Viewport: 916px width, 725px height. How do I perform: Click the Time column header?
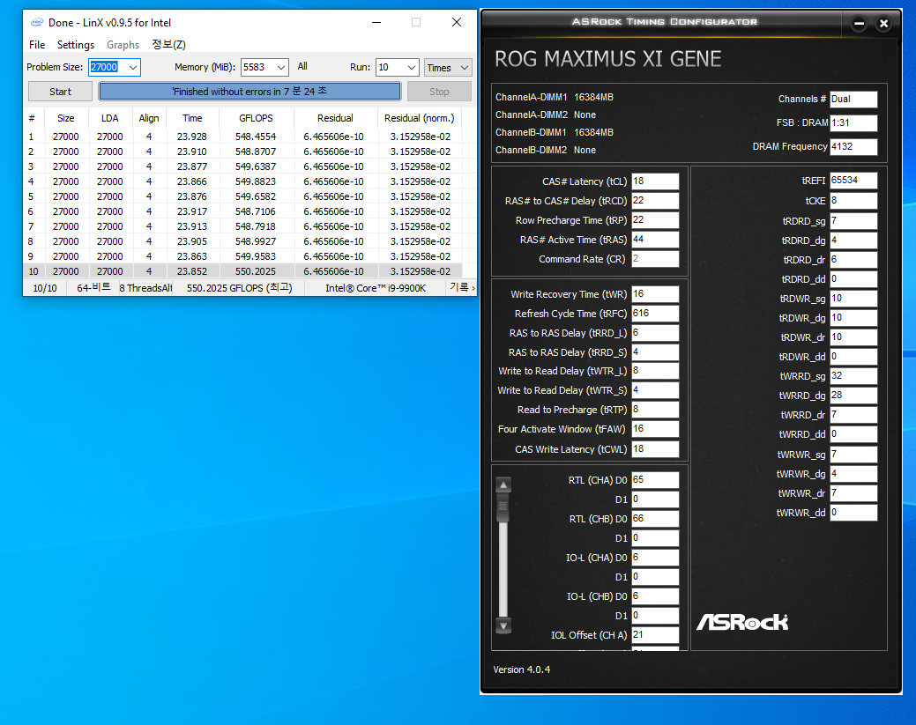192,118
